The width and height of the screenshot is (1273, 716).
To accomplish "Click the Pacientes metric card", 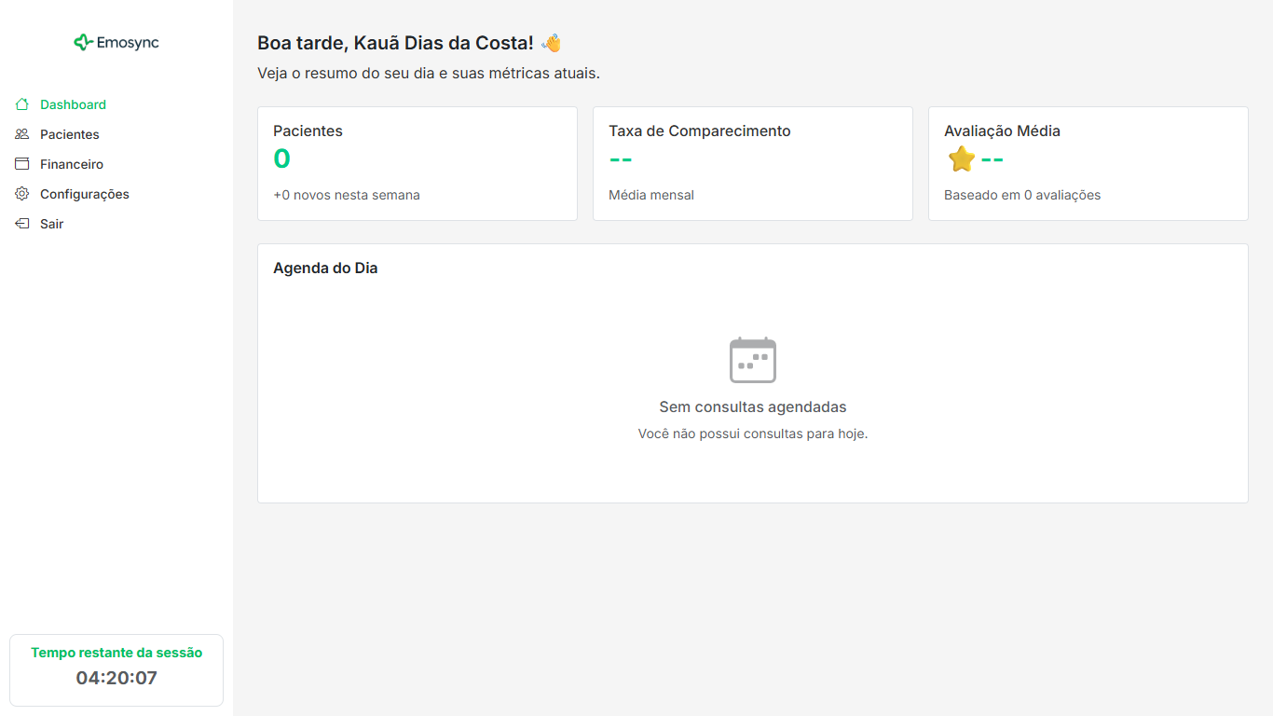I will [x=417, y=163].
